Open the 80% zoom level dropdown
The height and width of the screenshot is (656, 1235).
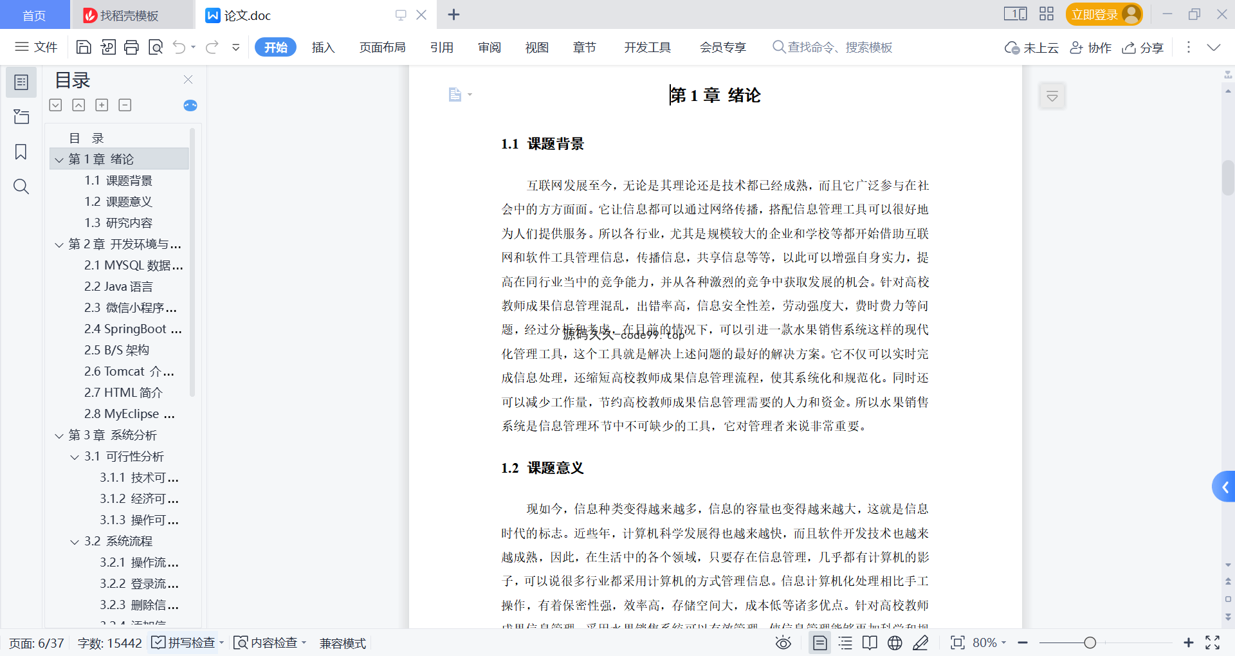pyautogui.click(x=989, y=642)
